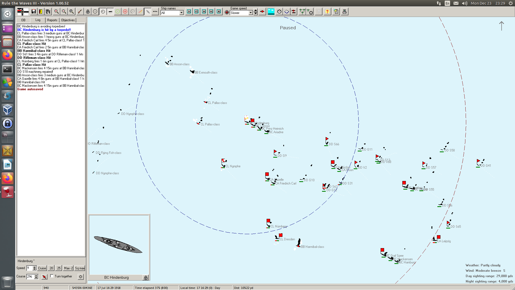Image resolution: width=515 pixels, height=290 pixels.
Task: Click the save game floppy icon
Action: (x=34, y=12)
